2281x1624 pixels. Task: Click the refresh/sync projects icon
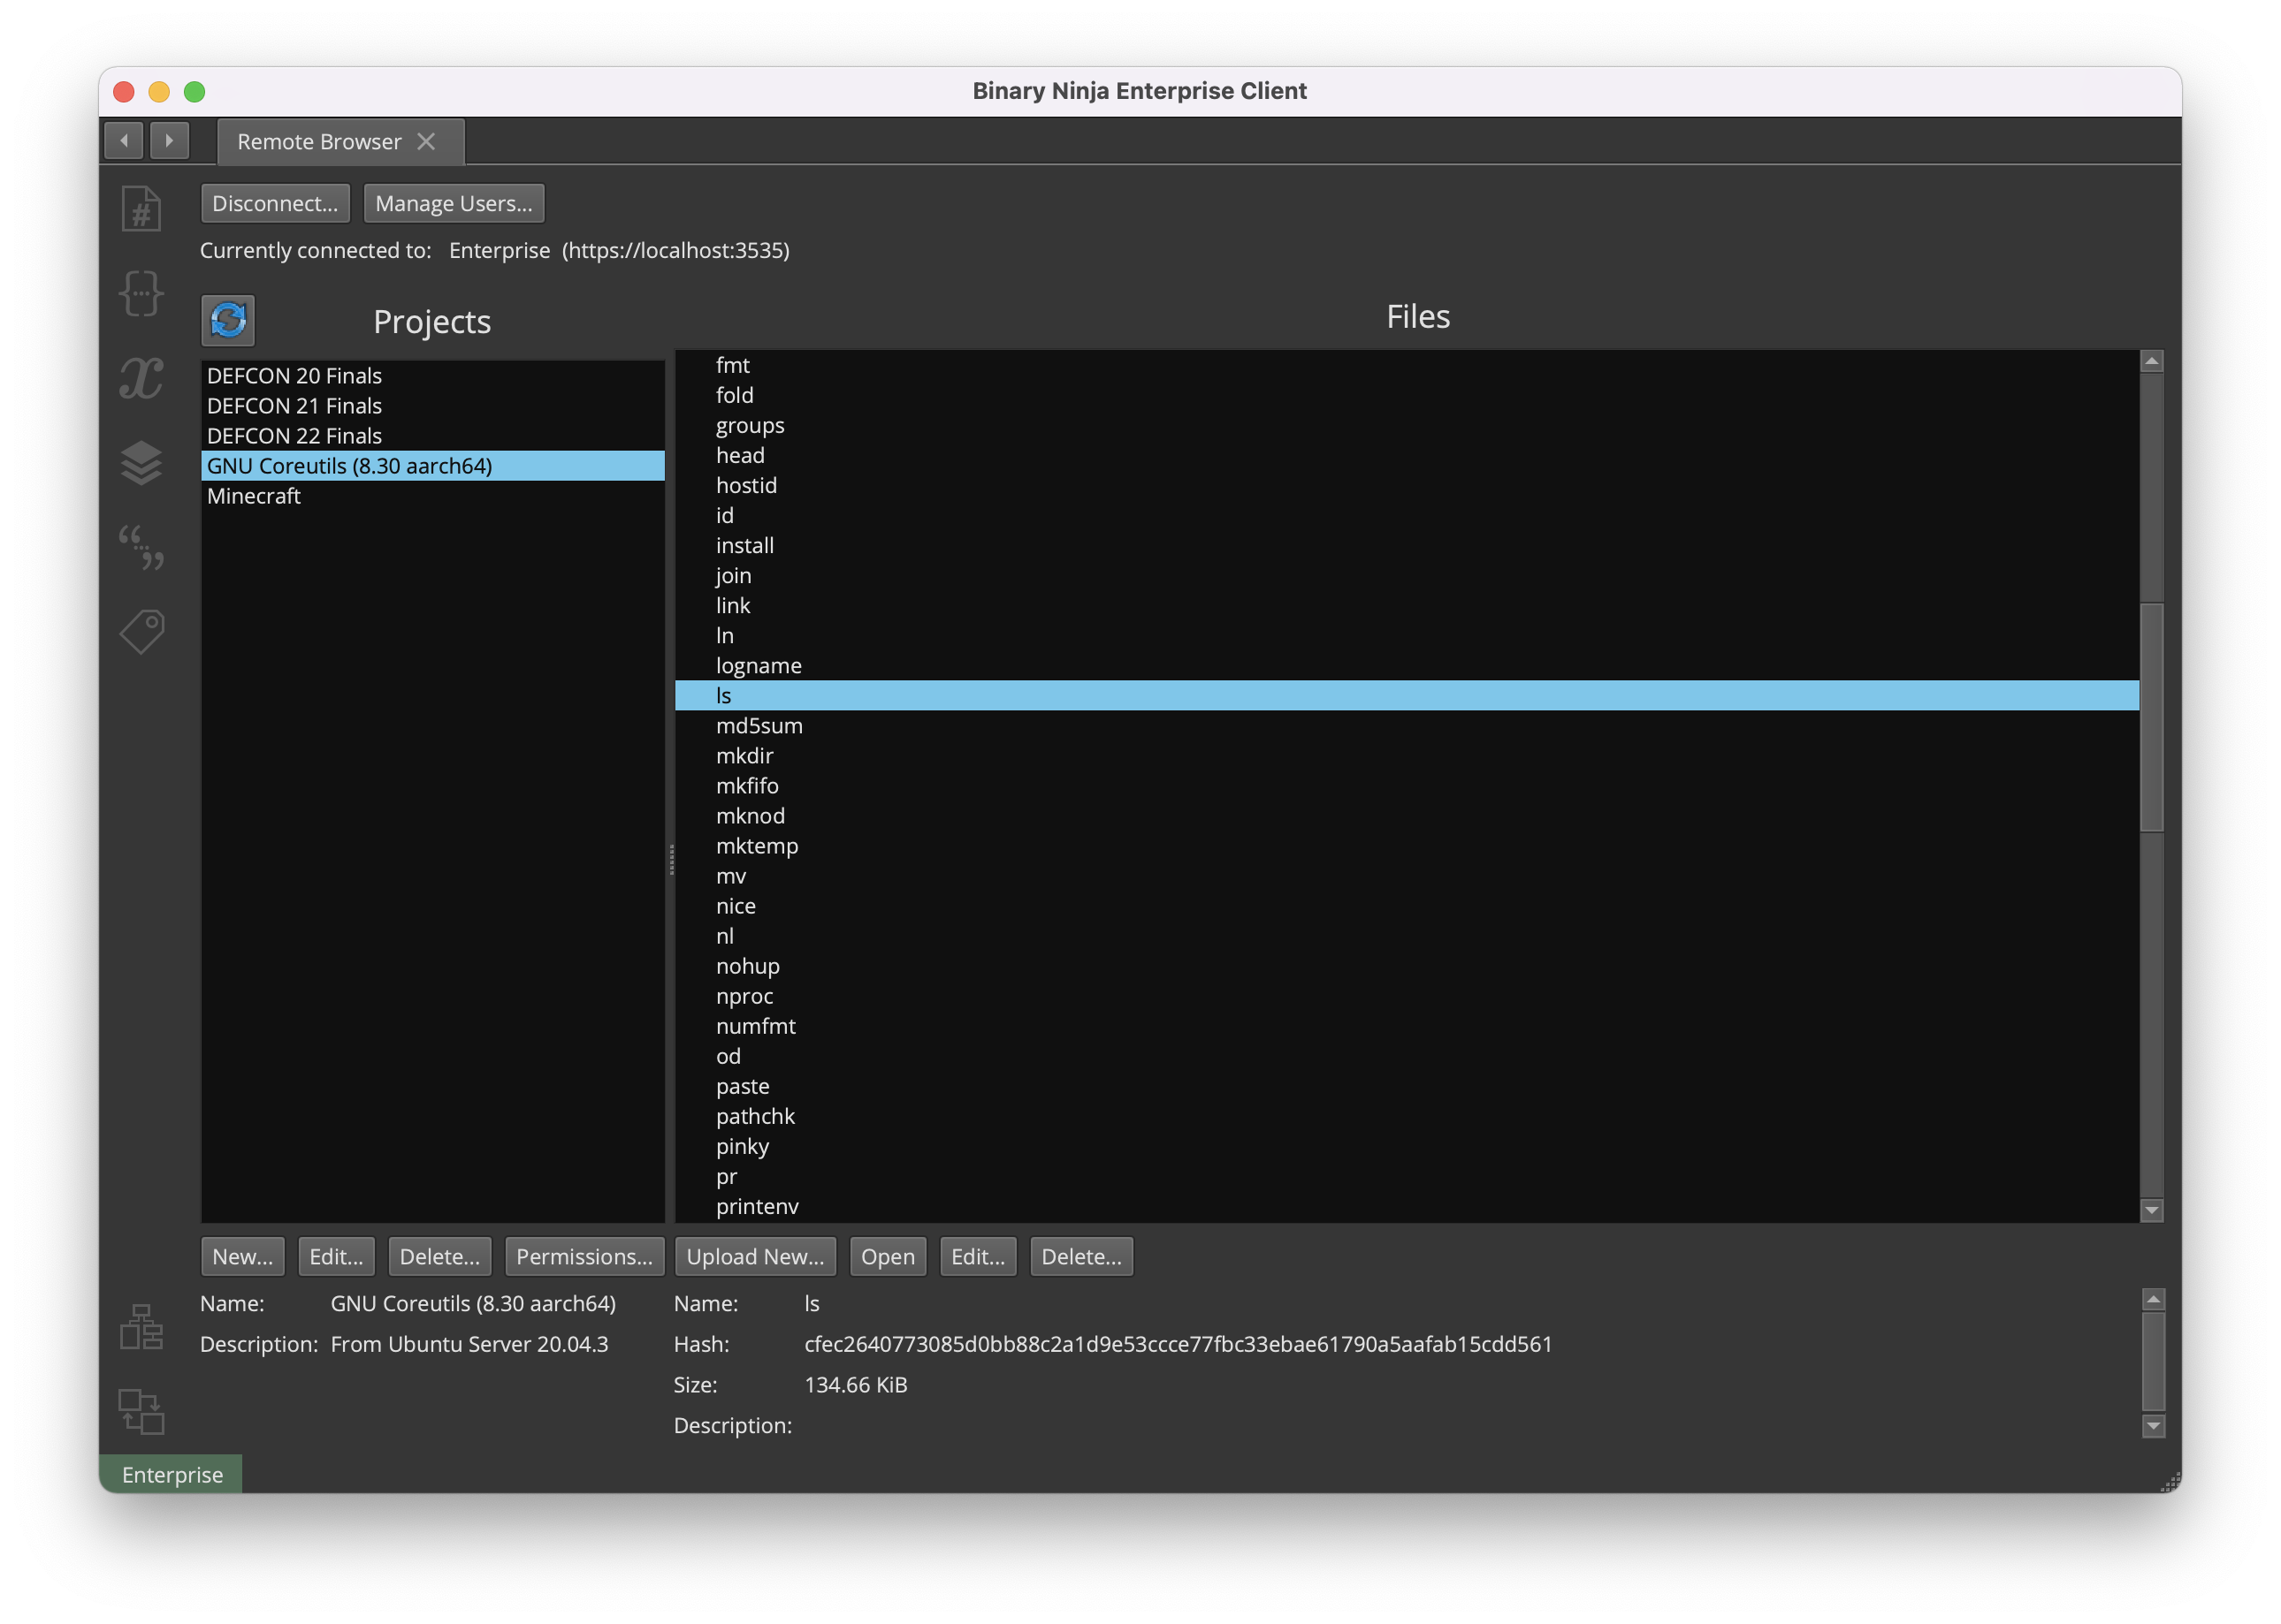[227, 320]
